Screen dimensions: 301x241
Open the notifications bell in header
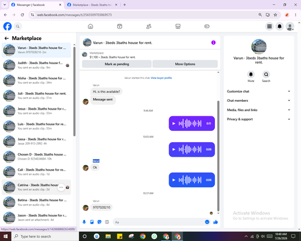279,27
